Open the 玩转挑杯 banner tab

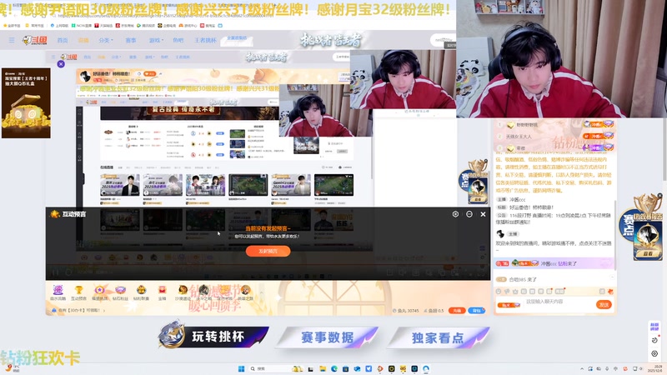tap(213, 336)
